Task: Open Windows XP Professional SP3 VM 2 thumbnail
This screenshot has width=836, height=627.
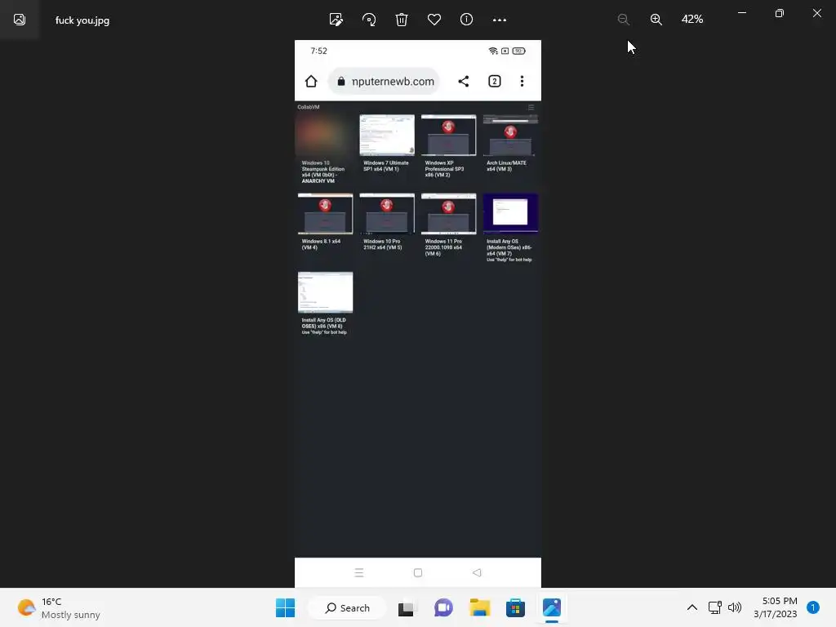Action: (448, 135)
